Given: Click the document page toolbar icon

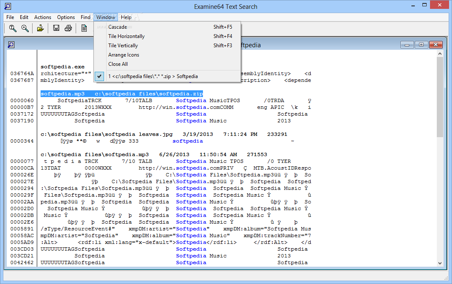Looking at the screenshot, I should pos(84,28).
